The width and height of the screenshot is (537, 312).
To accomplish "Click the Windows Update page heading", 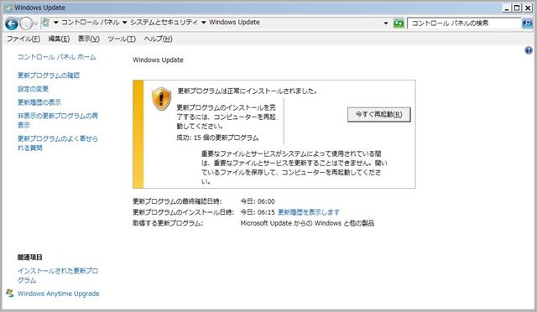I will 158,60.
